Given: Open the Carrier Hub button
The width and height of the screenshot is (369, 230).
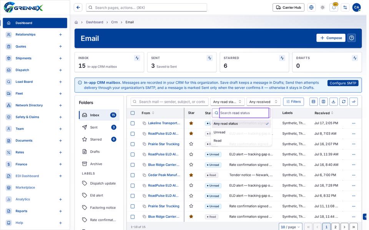Looking at the screenshot, I should click(x=288, y=8).
